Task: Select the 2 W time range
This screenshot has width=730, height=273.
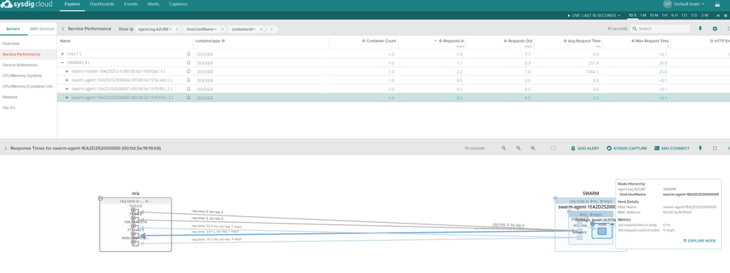Action: tap(705, 16)
